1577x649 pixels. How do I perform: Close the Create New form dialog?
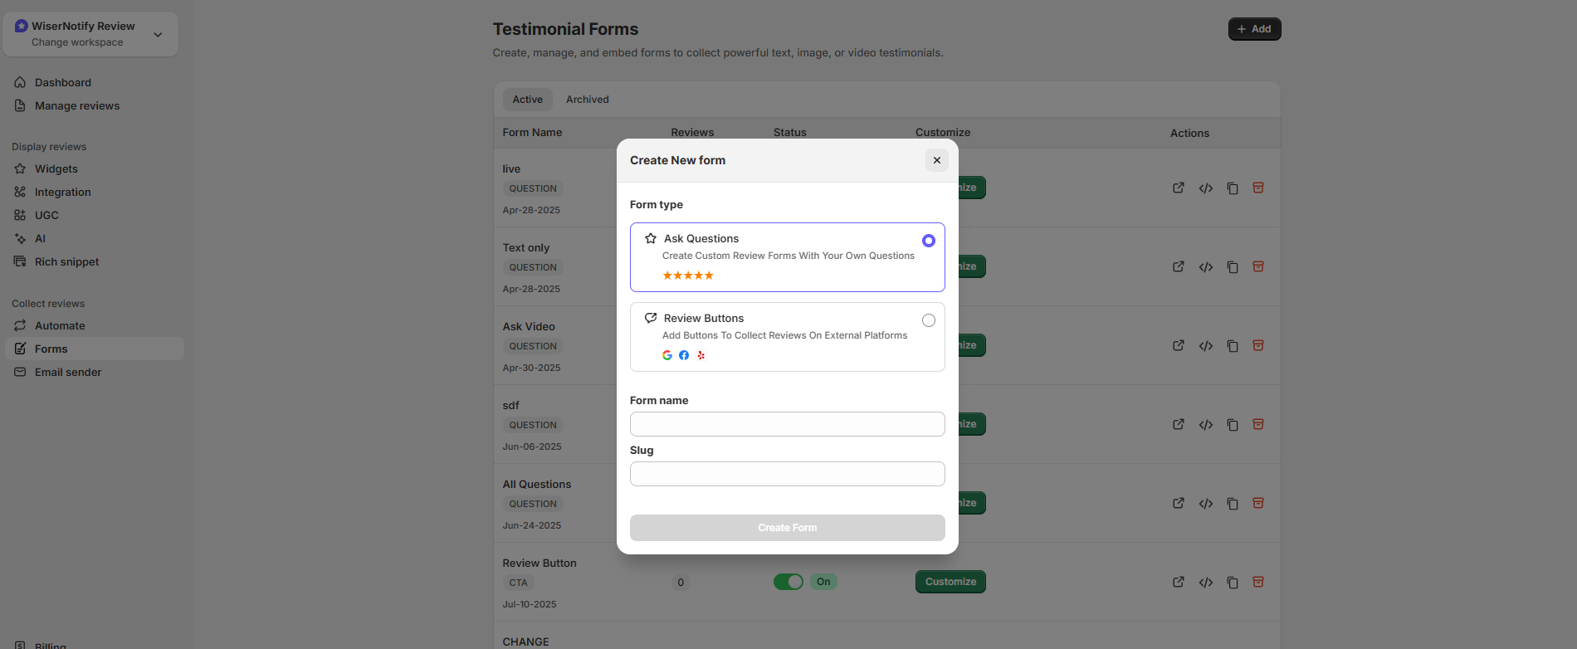(x=936, y=160)
